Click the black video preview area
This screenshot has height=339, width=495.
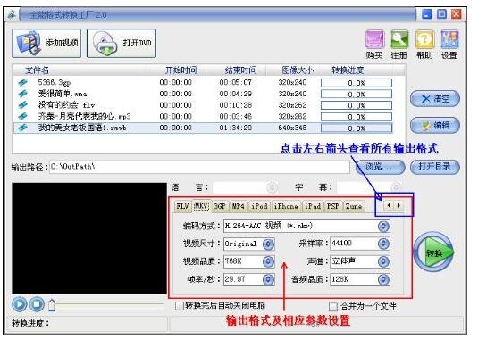[89, 238]
